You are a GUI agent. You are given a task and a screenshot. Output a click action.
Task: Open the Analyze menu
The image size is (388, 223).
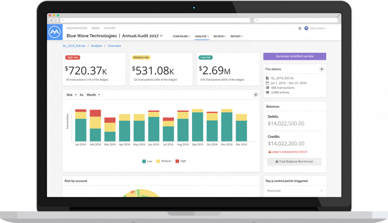(202, 36)
